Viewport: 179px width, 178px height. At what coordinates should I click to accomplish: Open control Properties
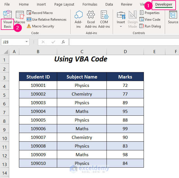point(150,13)
